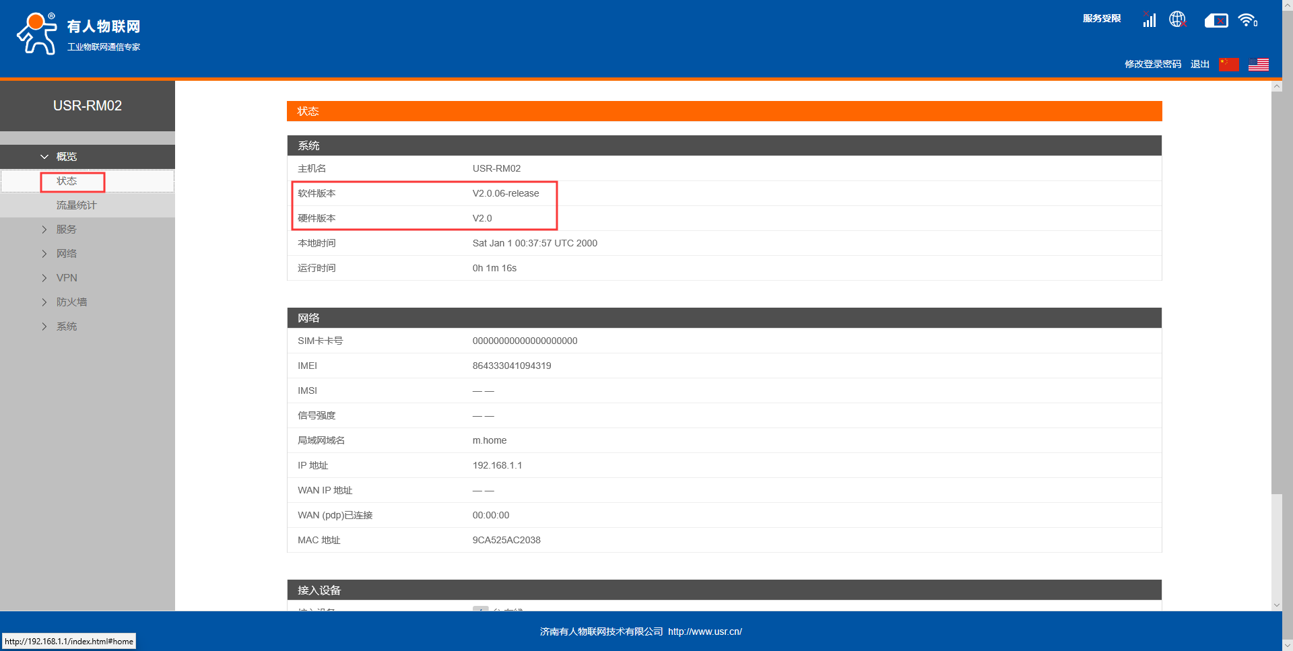1293x651 pixels.
Task: Click 退出 to log out
Action: point(1199,64)
